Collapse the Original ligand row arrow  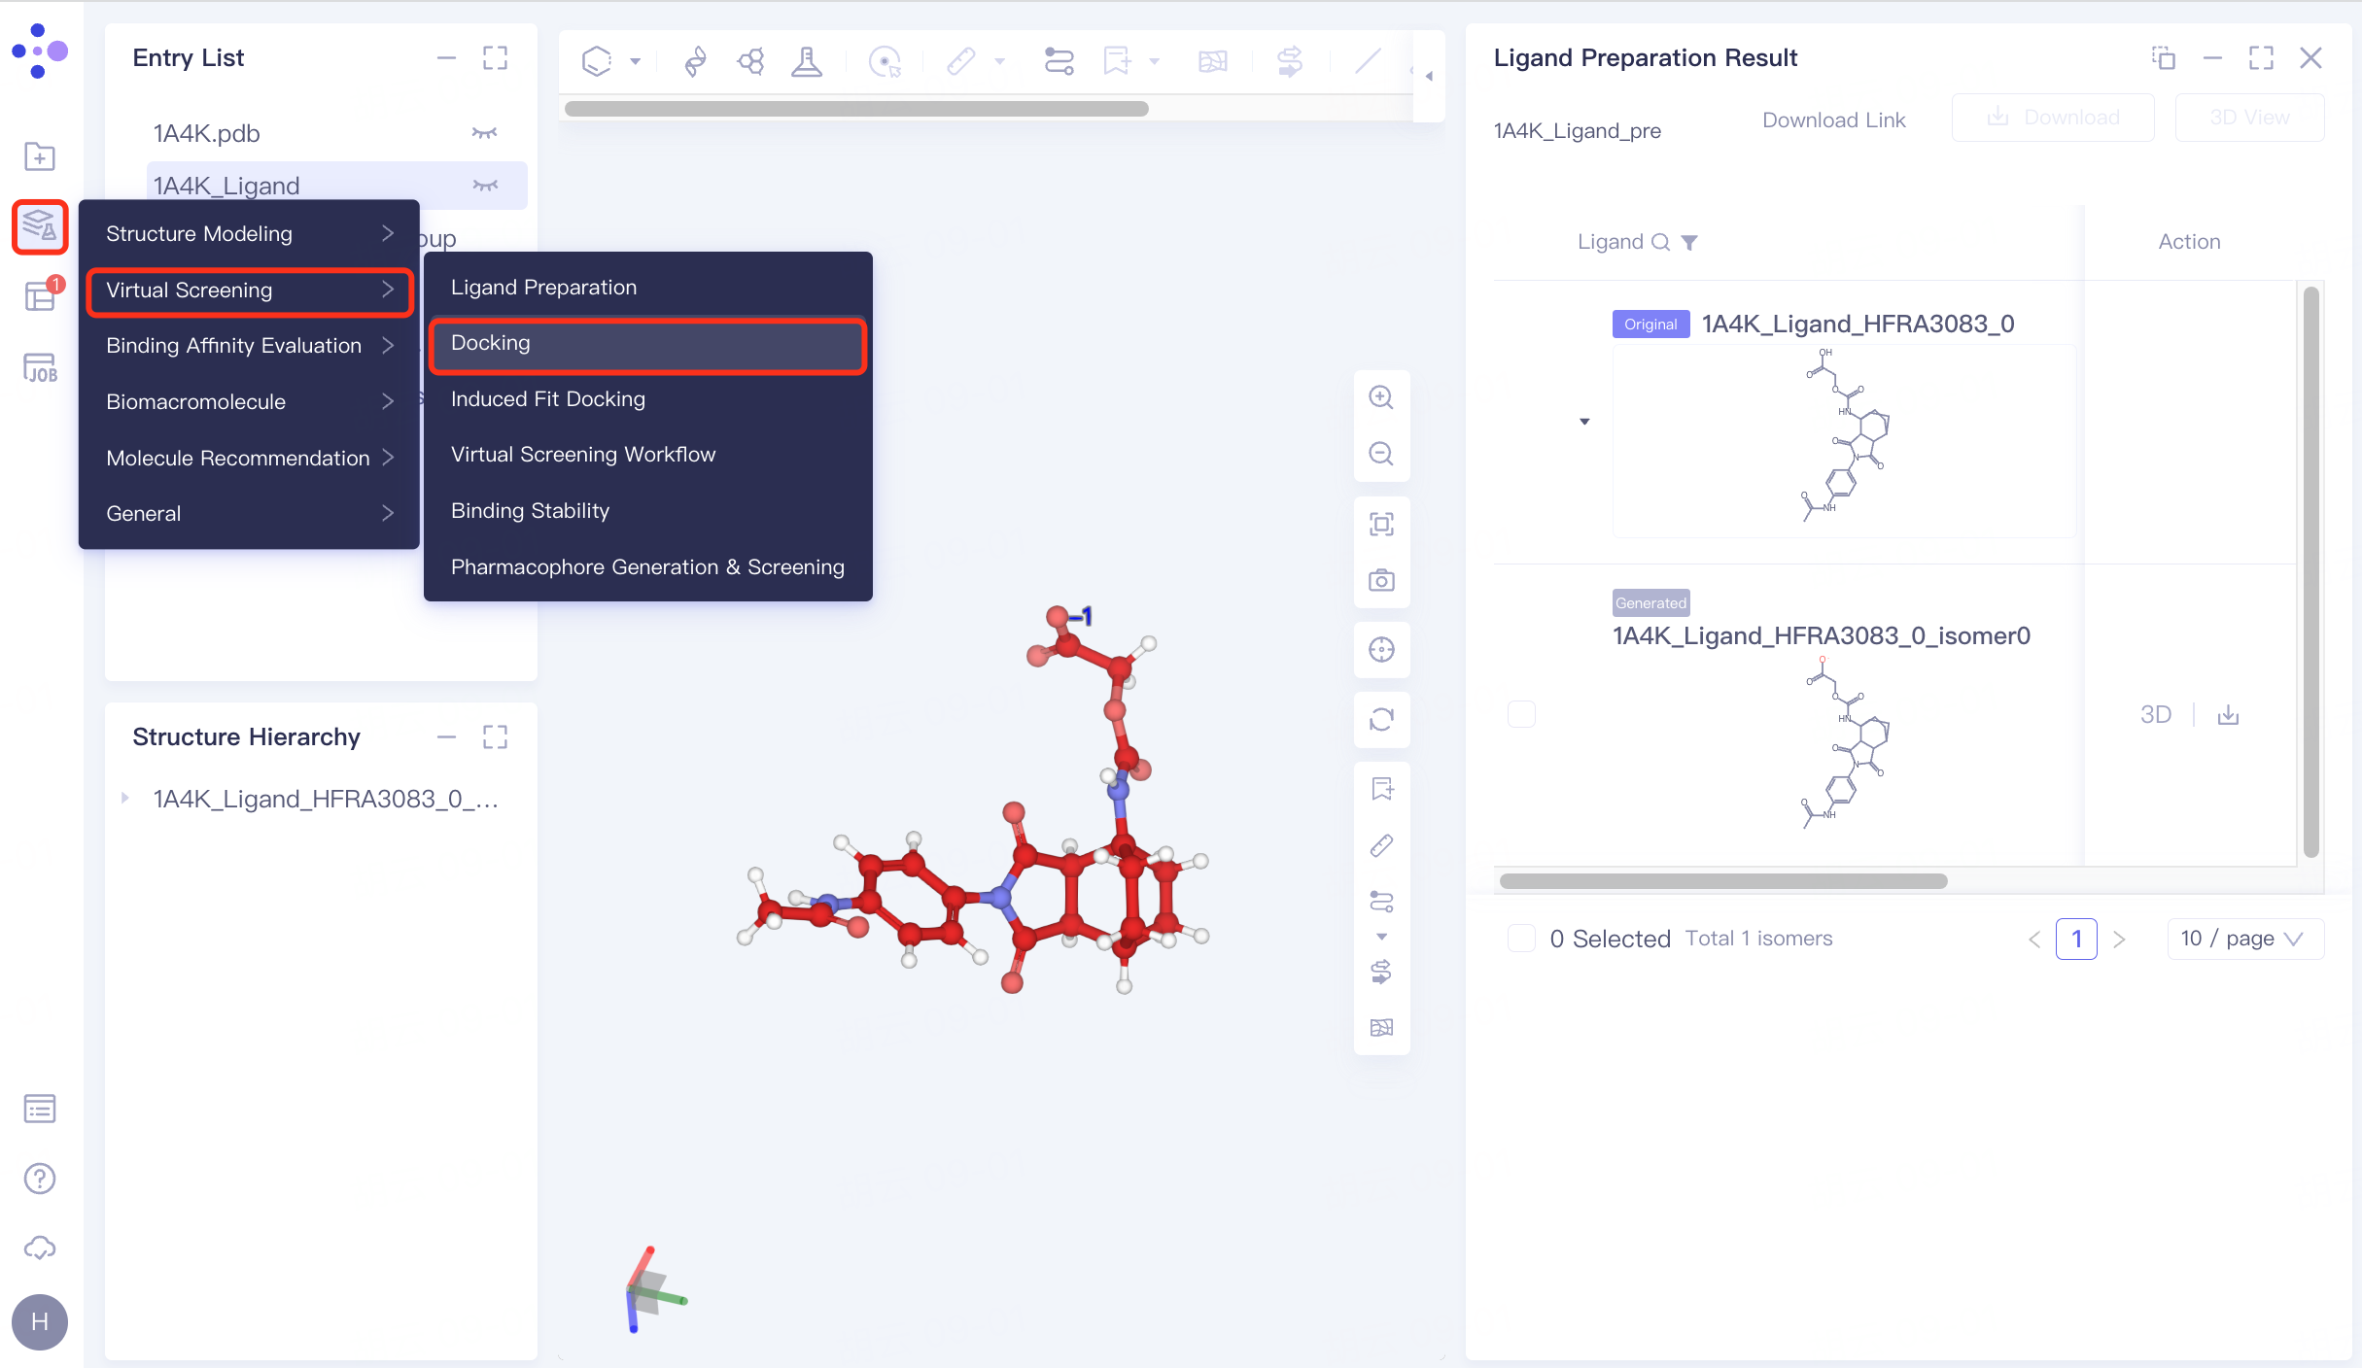click(x=1584, y=422)
